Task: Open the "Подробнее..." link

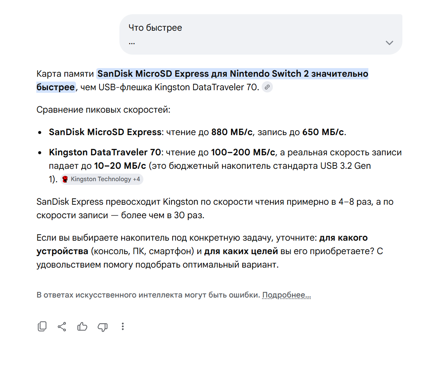Action: pyautogui.click(x=286, y=295)
